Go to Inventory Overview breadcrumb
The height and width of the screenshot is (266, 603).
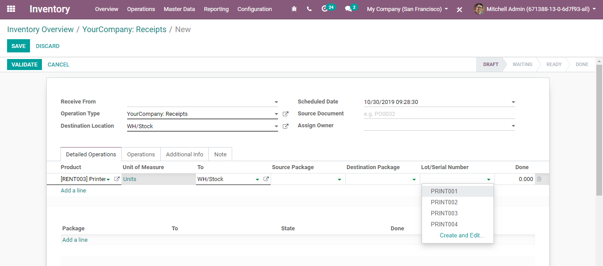coord(41,30)
